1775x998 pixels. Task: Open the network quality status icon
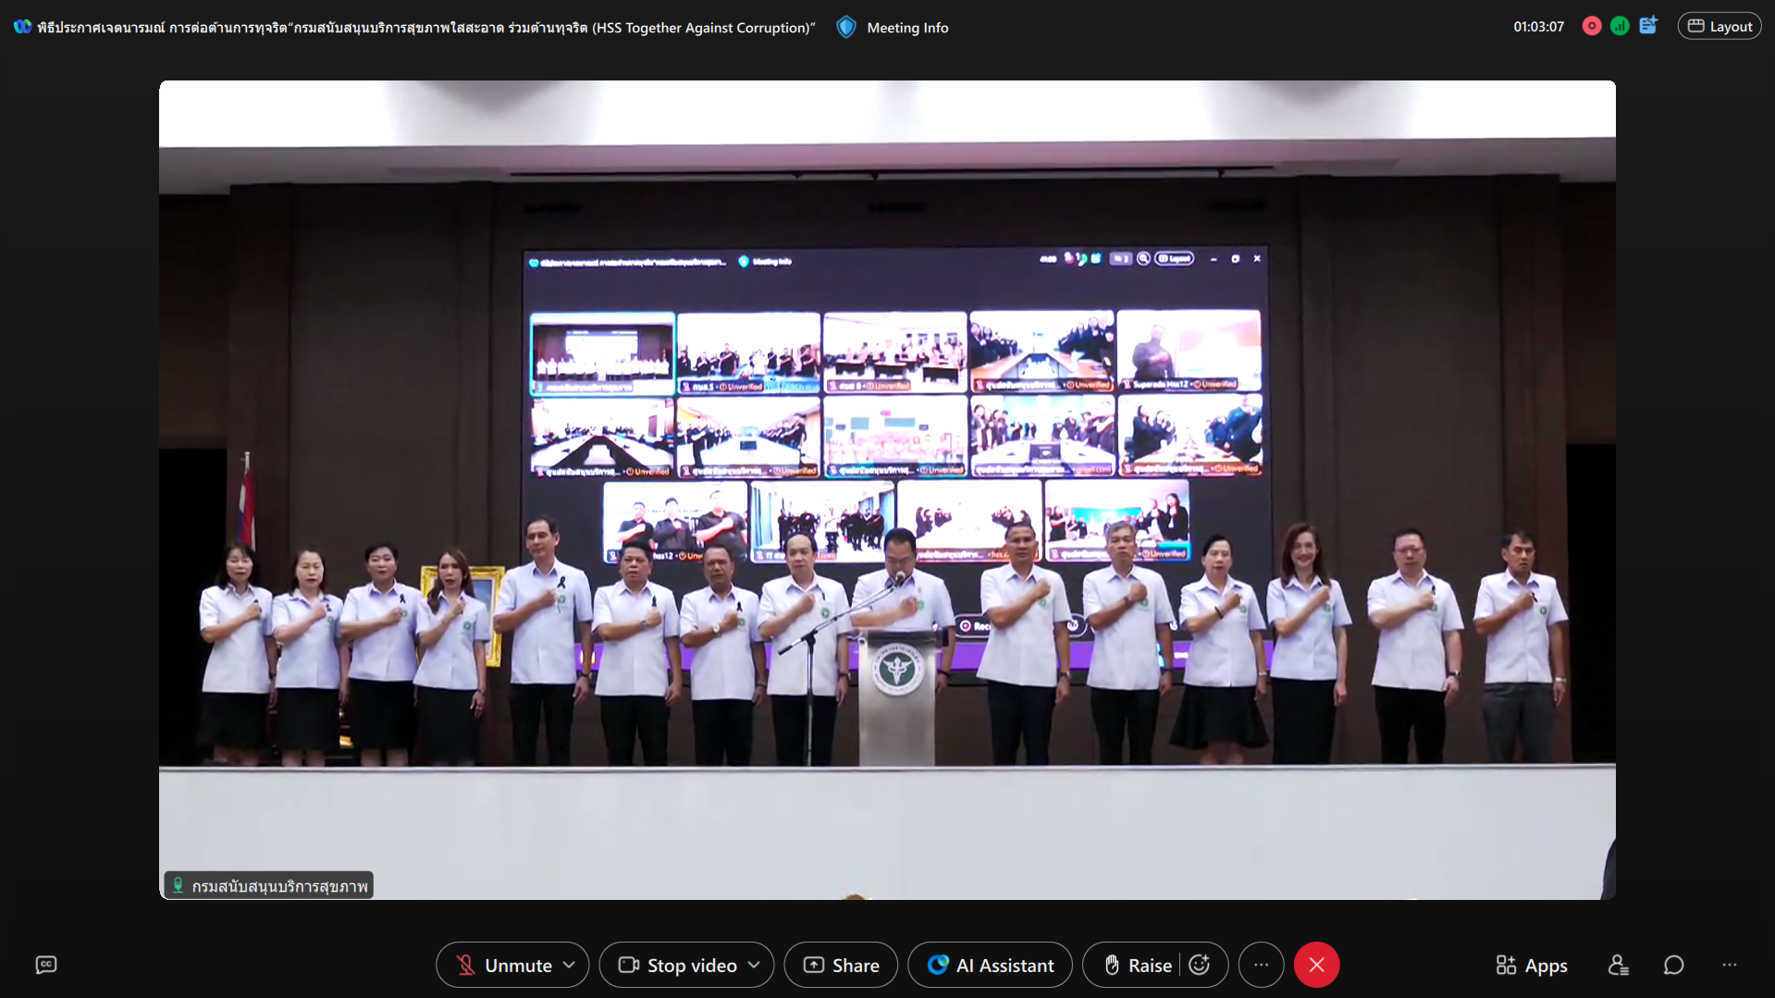1619,27
